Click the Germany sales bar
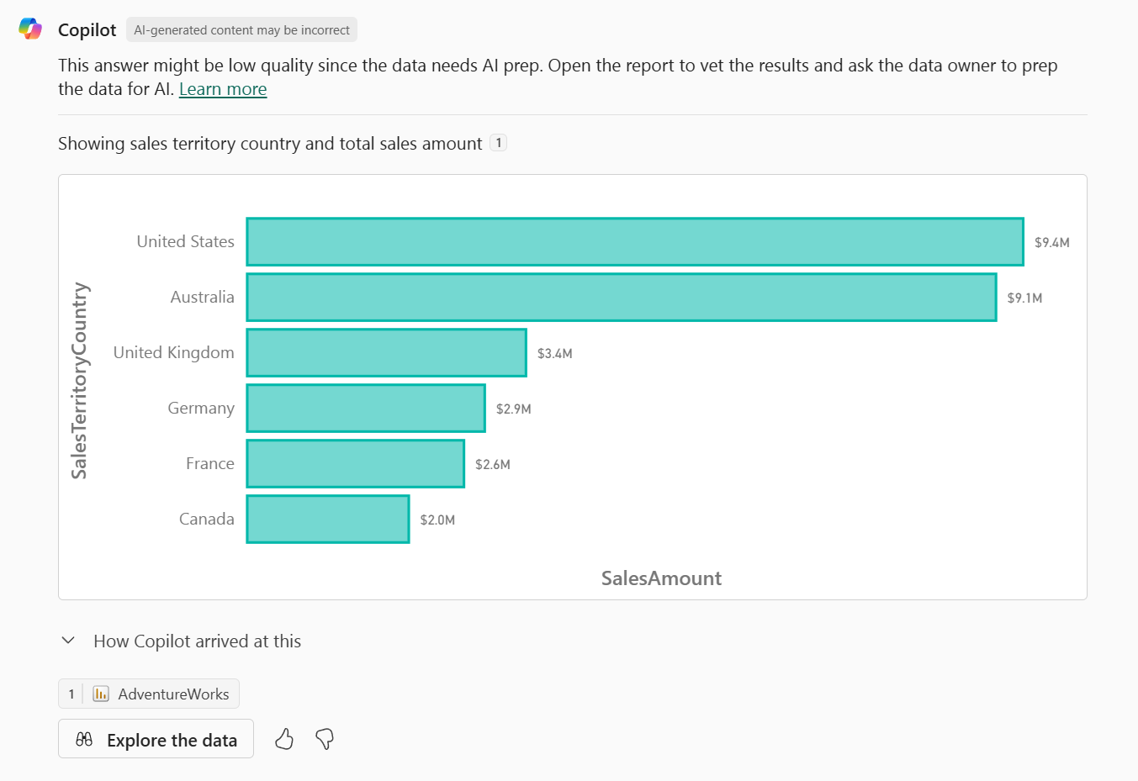The image size is (1138, 781). [x=366, y=409]
